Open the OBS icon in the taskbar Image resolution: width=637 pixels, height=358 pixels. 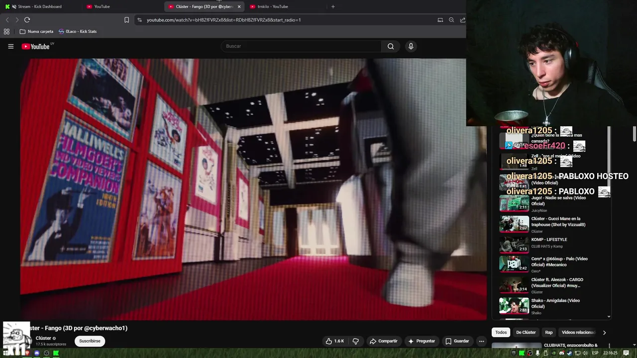(x=46, y=353)
